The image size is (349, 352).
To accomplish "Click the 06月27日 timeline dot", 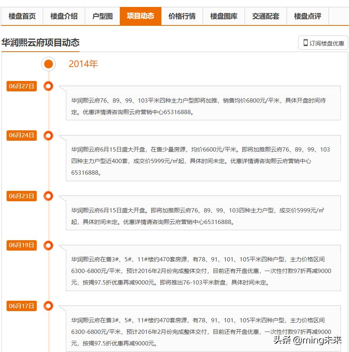I will [48, 86].
